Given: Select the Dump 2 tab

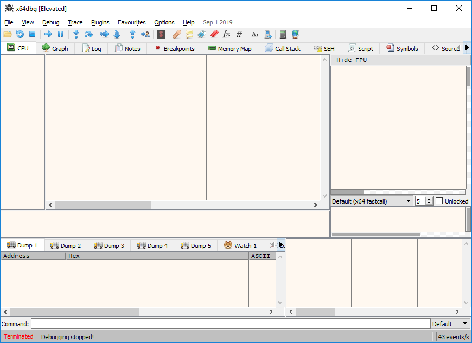Looking at the screenshot, I should [x=66, y=245].
